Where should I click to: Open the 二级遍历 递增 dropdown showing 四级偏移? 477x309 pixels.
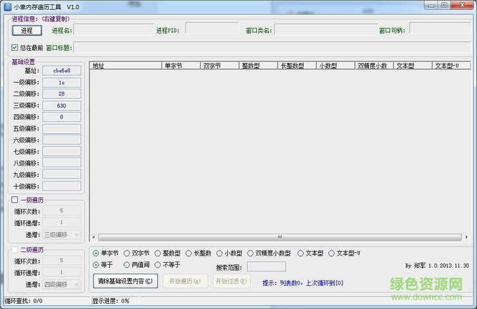62,285
